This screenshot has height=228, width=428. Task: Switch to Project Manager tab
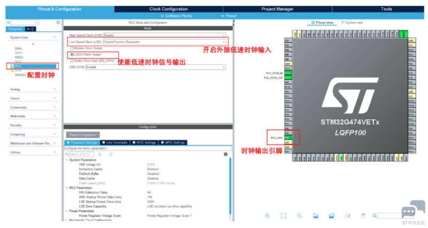(x=277, y=9)
